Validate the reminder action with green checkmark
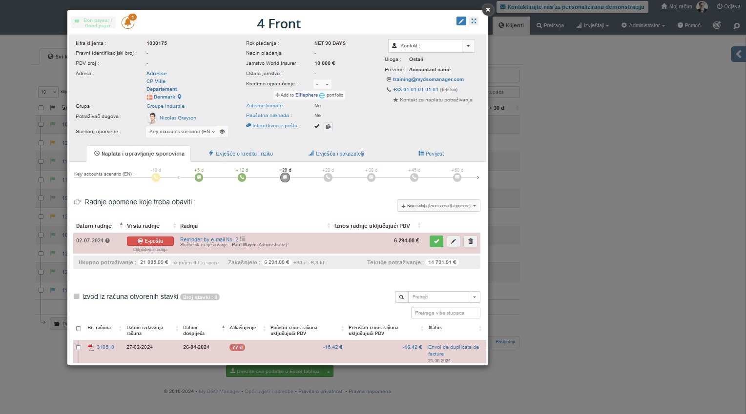 click(x=436, y=241)
